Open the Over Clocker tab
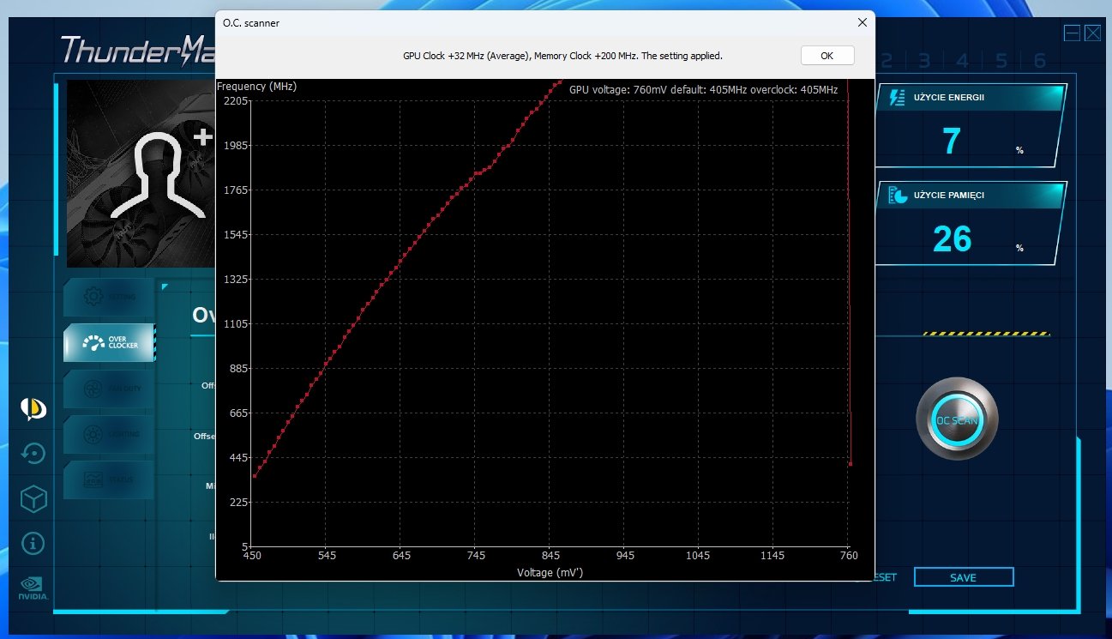This screenshot has width=1112, height=639. pyautogui.click(x=110, y=342)
